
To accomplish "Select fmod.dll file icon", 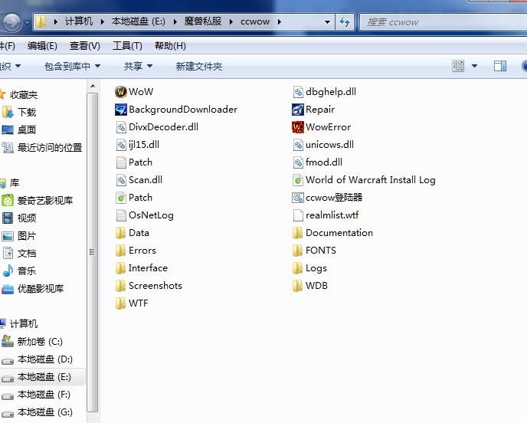I will (x=298, y=162).
